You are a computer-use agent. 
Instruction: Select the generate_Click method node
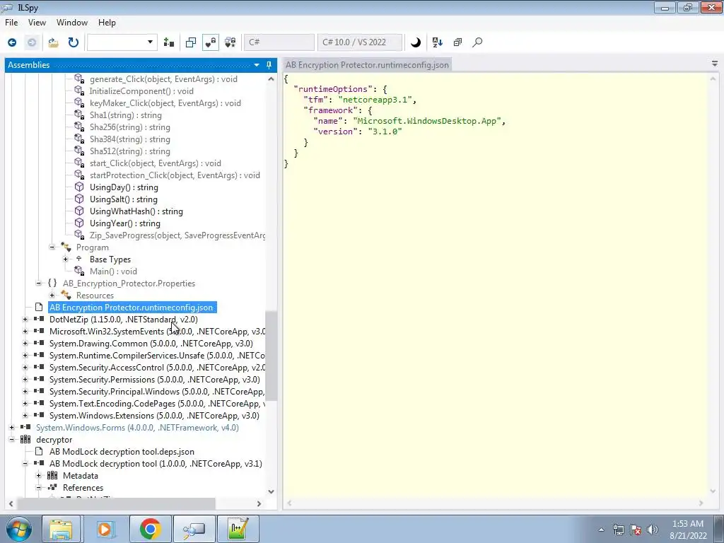163,79
